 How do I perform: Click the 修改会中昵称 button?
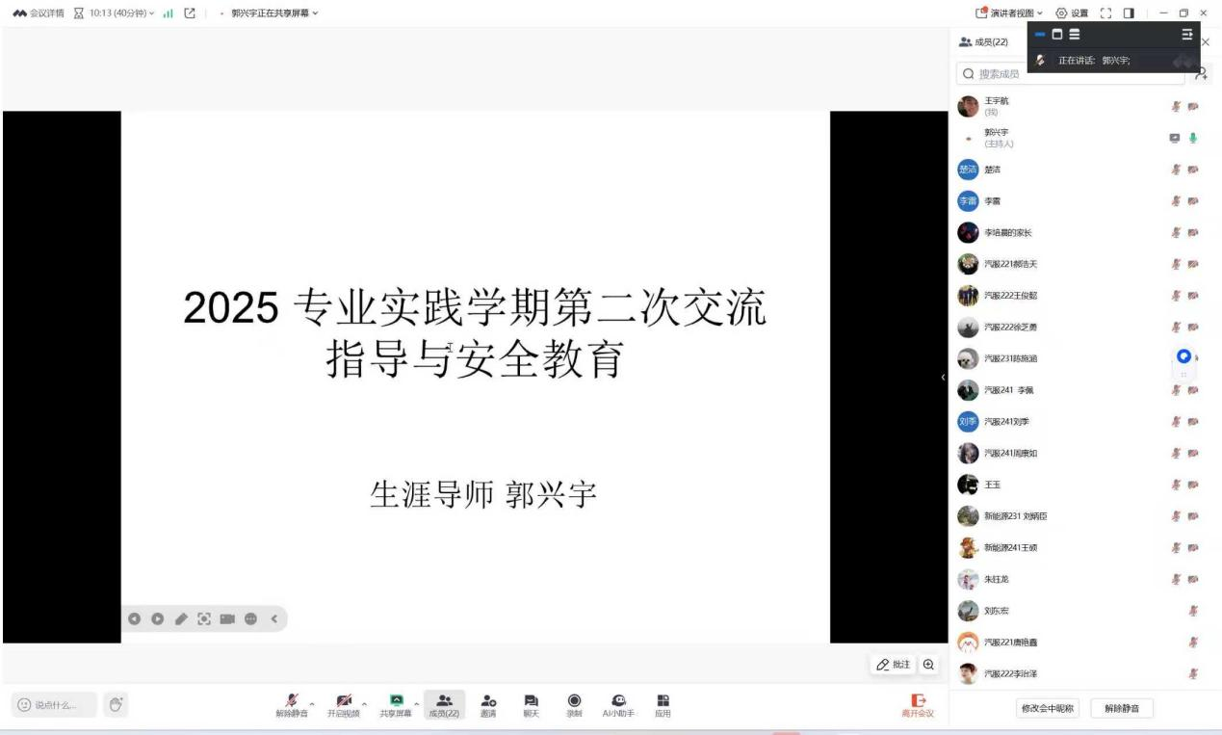(1048, 708)
